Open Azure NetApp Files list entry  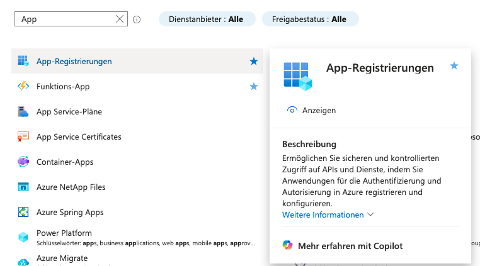[x=71, y=187]
